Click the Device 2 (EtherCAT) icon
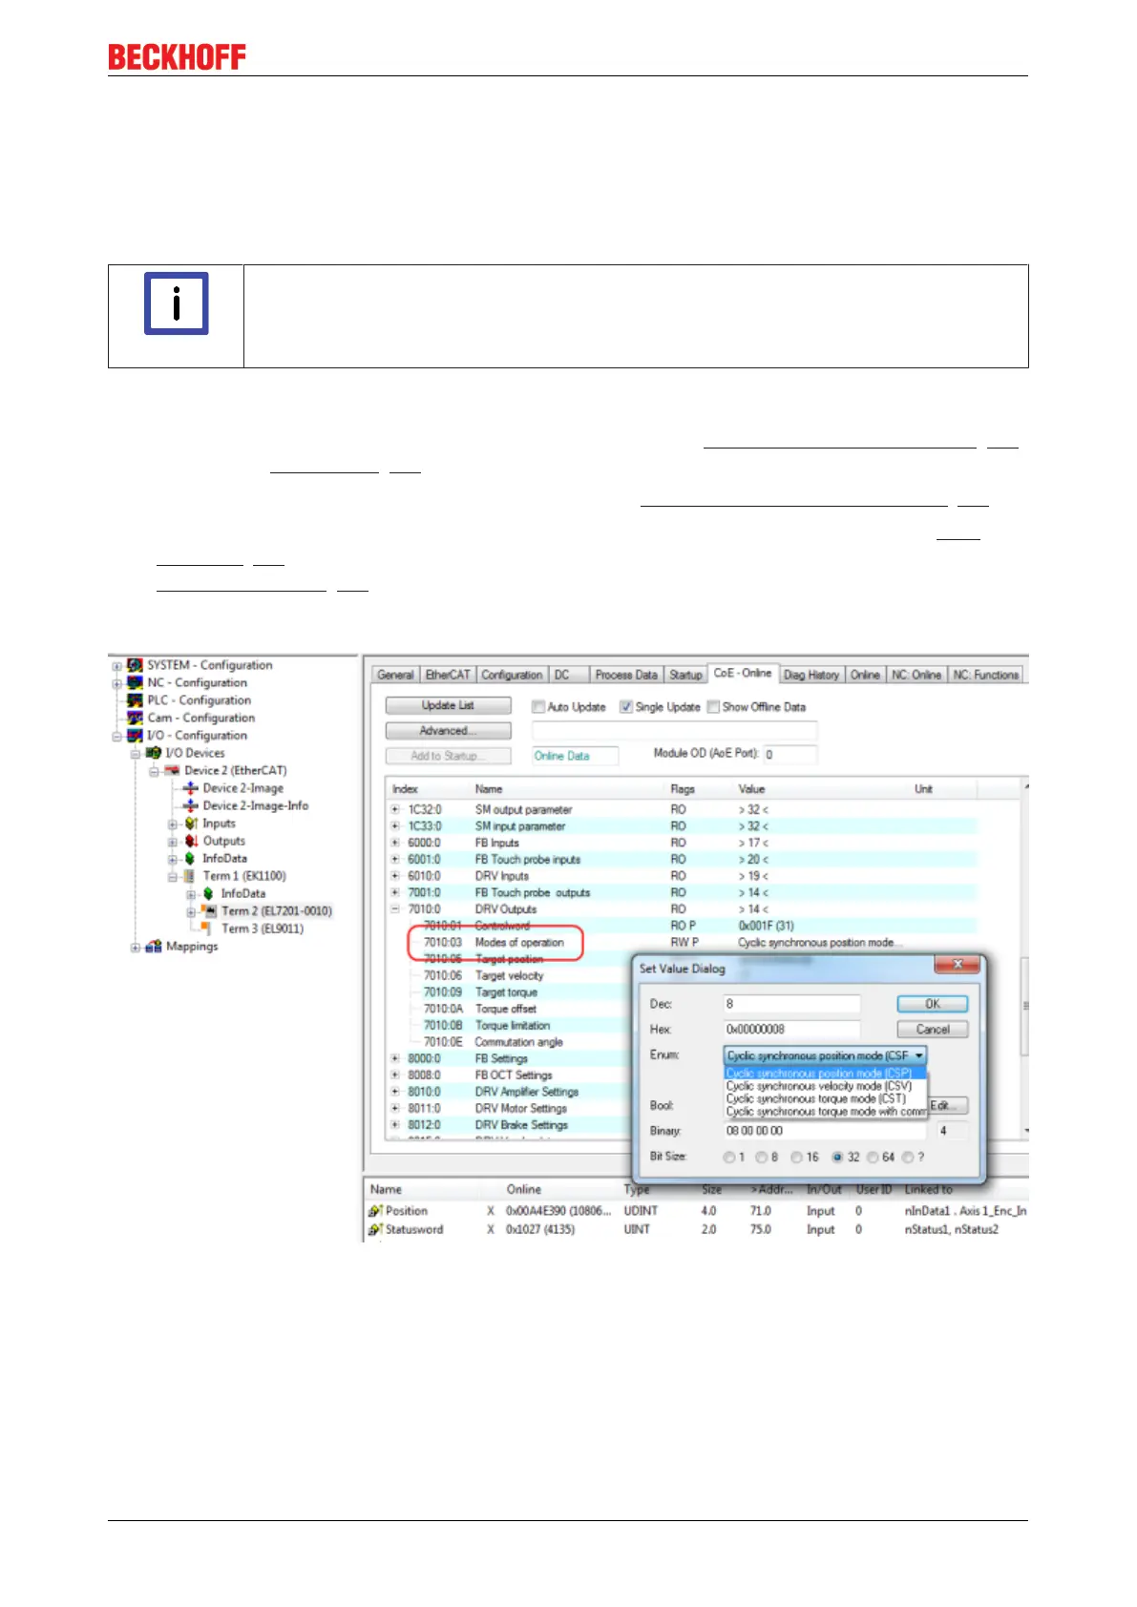This screenshot has height=1607, width=1137. click(172, 770)
